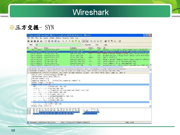Restart the current capture icon

41,41
